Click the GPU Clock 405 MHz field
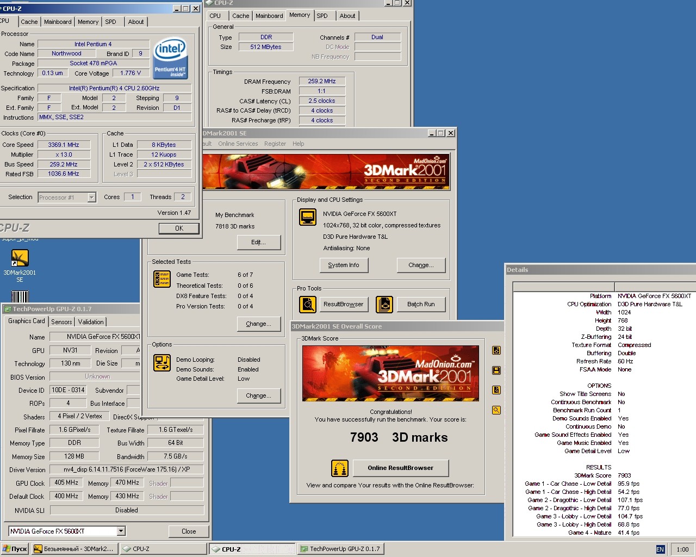696x557 pixels. 66,482
